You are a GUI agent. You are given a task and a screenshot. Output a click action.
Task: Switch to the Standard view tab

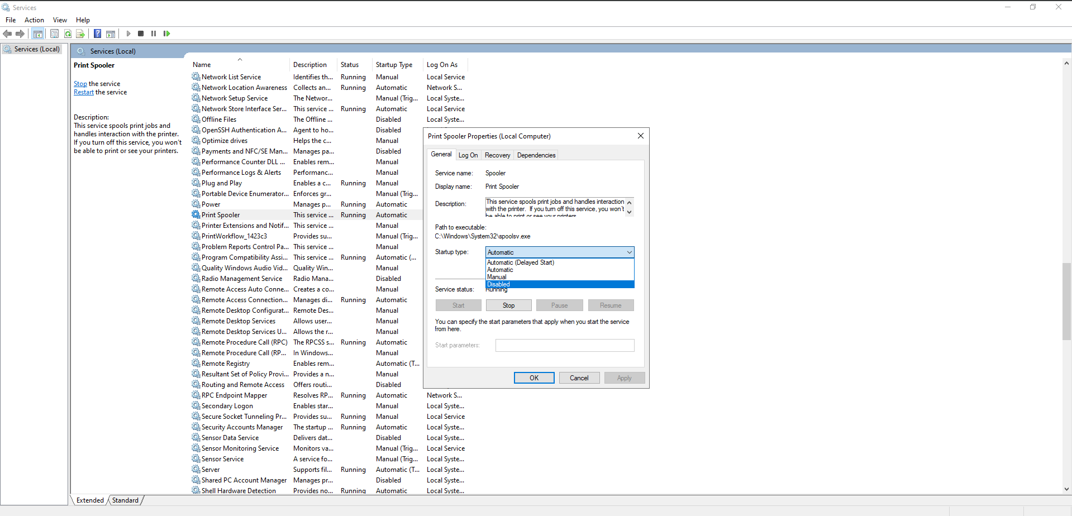[125, 500]
